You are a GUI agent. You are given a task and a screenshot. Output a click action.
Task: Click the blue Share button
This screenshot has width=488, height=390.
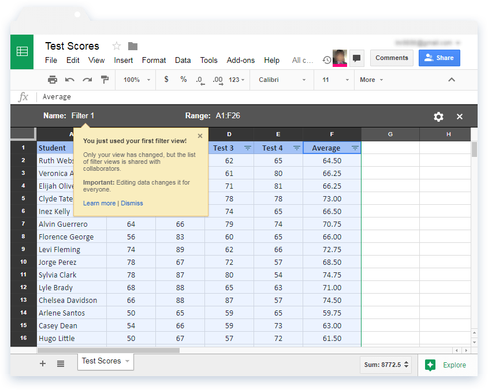439,58
